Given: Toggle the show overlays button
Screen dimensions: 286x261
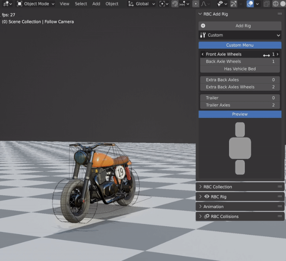Looking at the screenshot, I should (x=250, y=3).
